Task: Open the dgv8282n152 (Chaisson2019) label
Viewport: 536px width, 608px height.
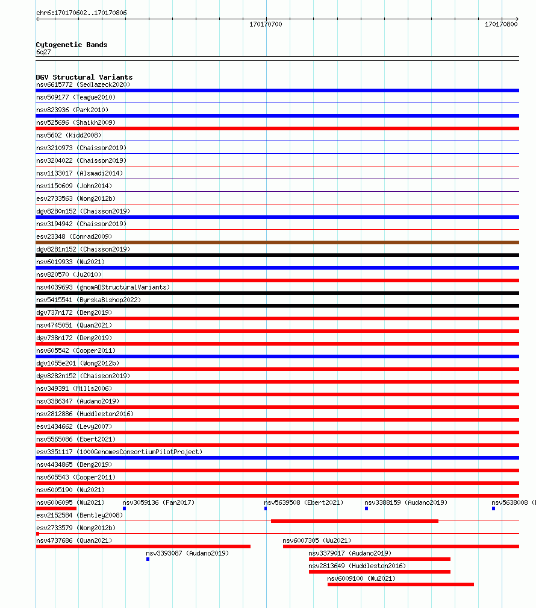Action: (x=83, y=376)
